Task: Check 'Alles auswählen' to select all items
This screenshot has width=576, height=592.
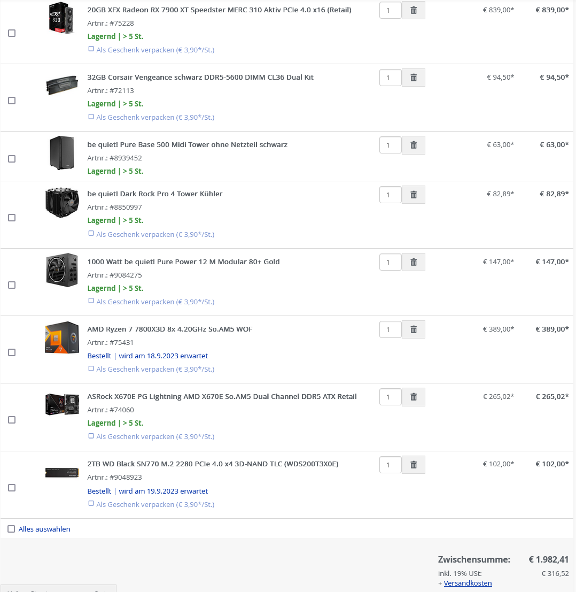Action: coord(11,529)
